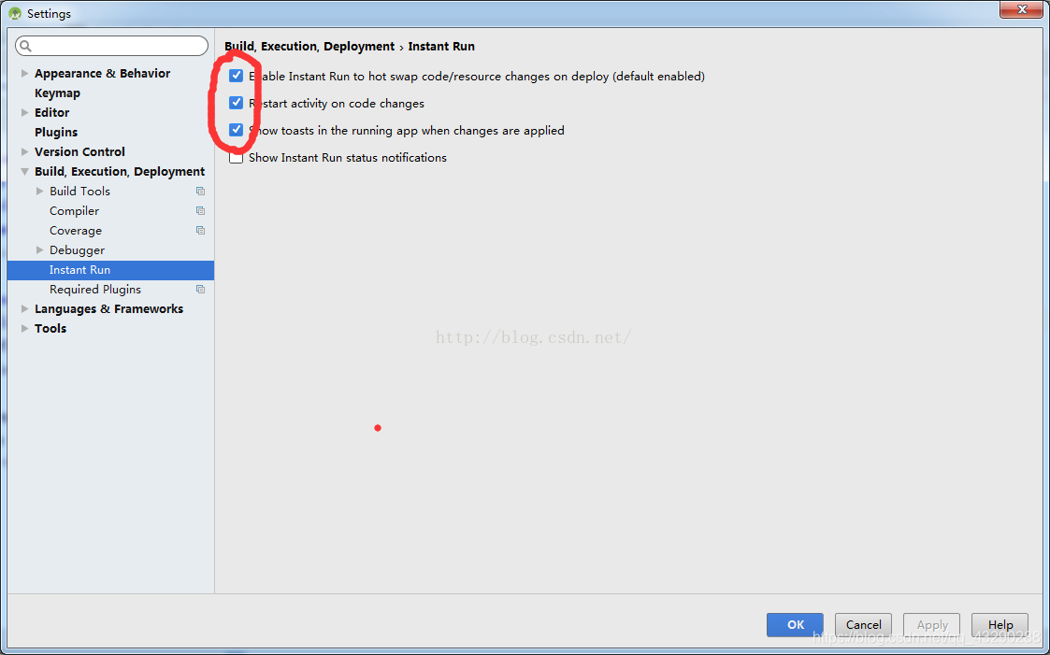The height and width of the screenshot is (655, 1050).
Task: Click the Android Studio logo in the title bar
Action: 13,13
